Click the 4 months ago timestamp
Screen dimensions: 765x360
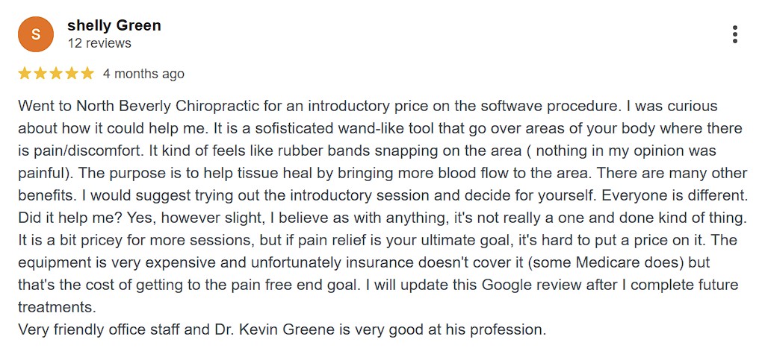tap(143, 74)
